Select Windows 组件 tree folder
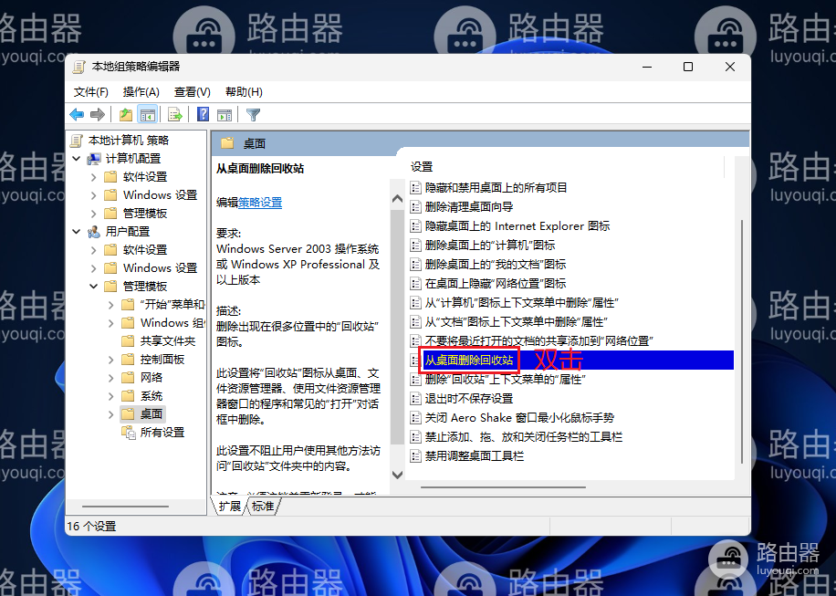 click(x=172, y=323)
